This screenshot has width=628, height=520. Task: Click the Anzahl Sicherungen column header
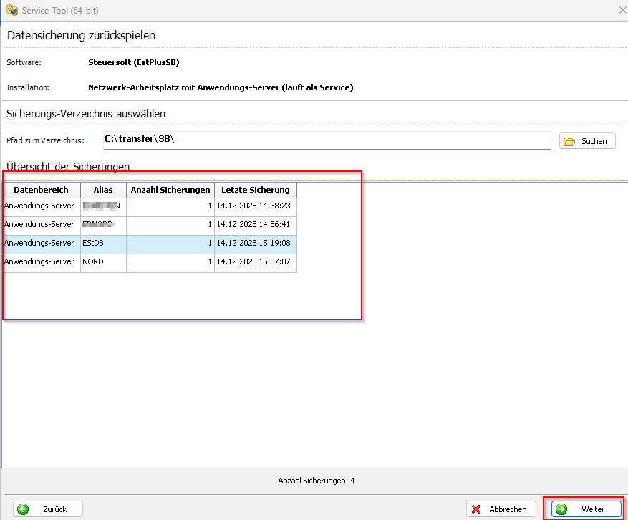(x=170, y=190)
